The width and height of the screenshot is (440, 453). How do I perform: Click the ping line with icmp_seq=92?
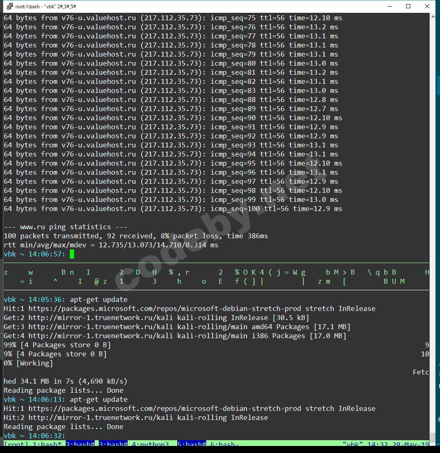pos(171,136)
